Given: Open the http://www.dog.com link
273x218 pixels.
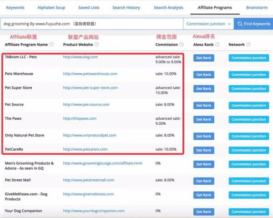Looking at the screenshot, I should point(80,57).
